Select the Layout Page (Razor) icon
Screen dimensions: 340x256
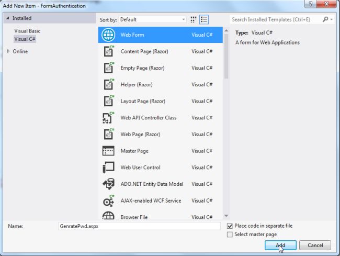[x=108, y=101]
